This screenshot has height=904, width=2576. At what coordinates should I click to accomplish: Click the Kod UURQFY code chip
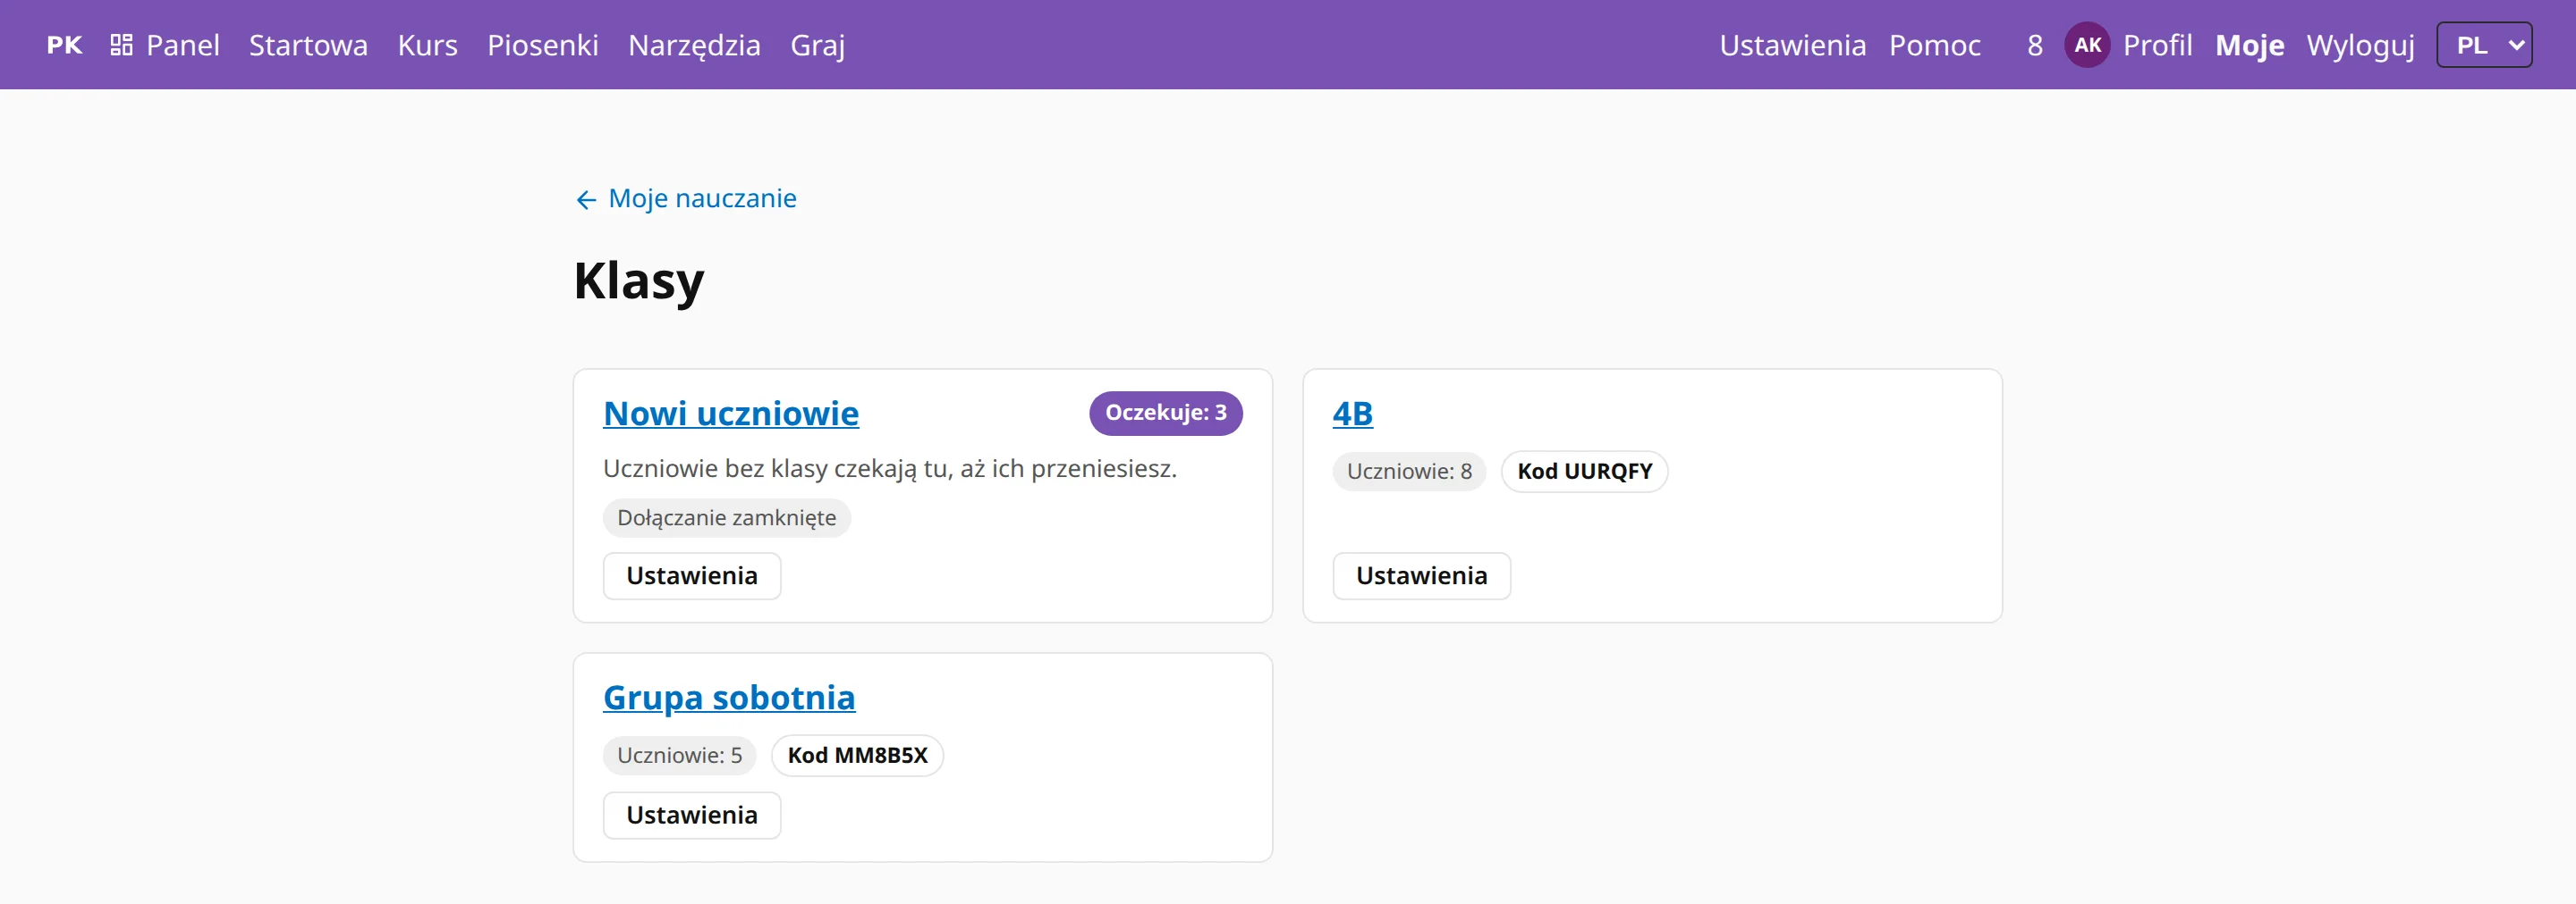[1584, 472]
